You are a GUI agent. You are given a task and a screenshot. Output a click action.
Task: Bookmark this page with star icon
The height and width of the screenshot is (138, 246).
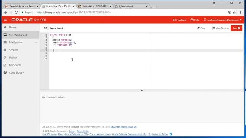coord(234,12)
